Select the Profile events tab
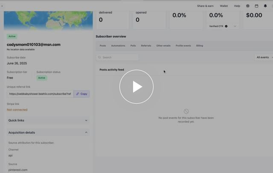This screenshot has width=273, height=173. click(x=183, y=45)
